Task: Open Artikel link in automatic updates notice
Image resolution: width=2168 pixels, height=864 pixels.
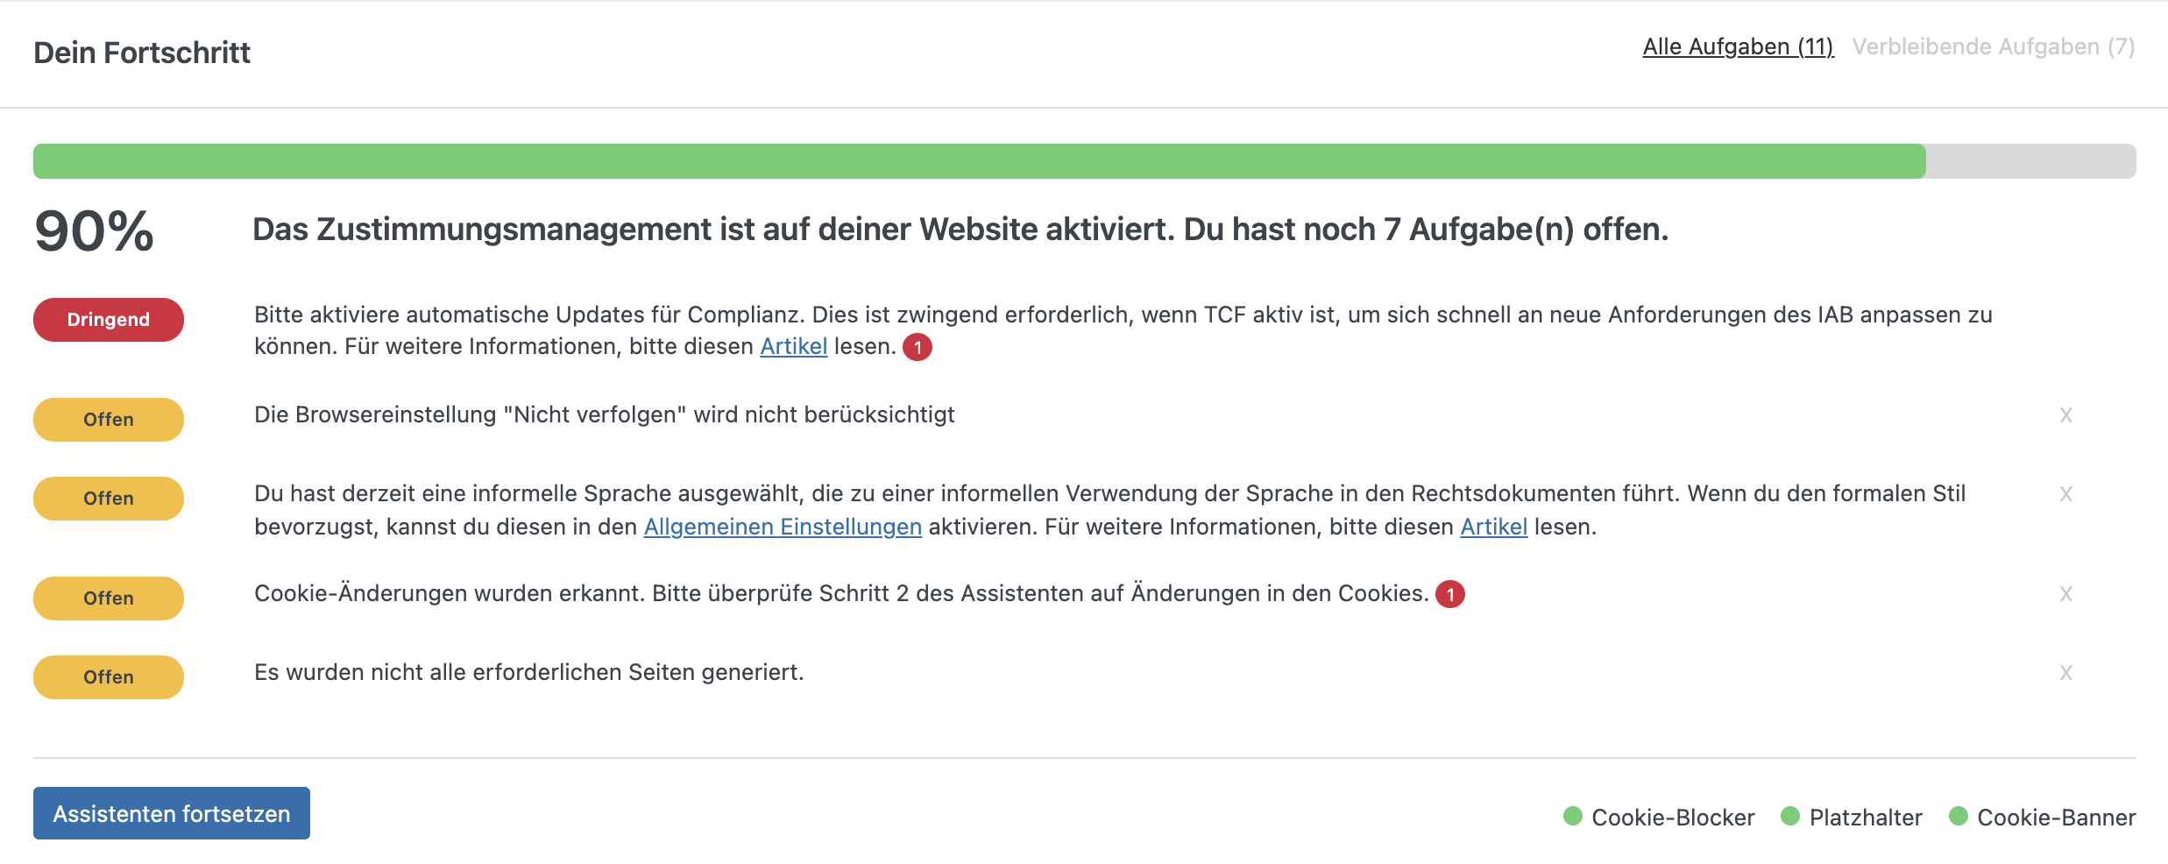Action: click(793, 347)
